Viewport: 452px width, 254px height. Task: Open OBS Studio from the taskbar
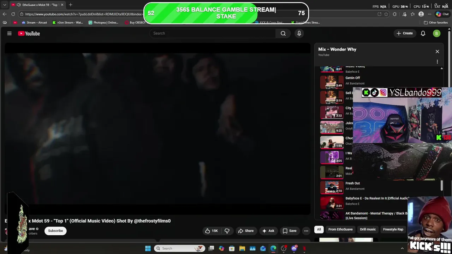284,248
